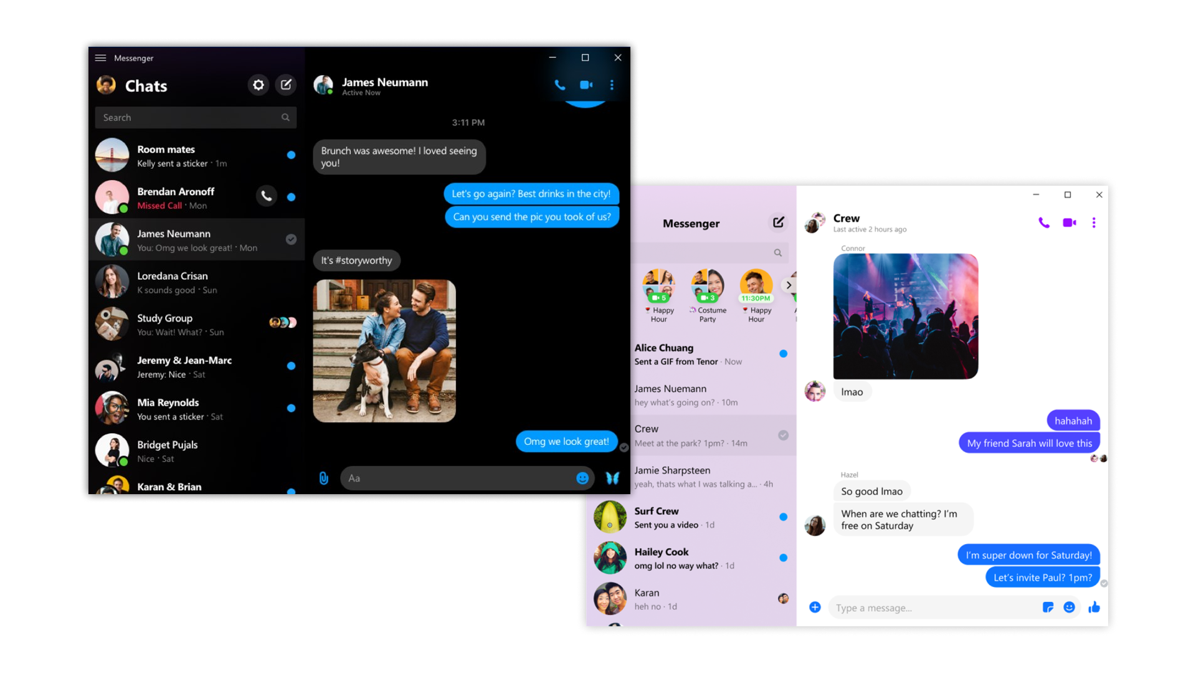
Task: Compose new message in dark Chats panel
Action: click(286, 85)
